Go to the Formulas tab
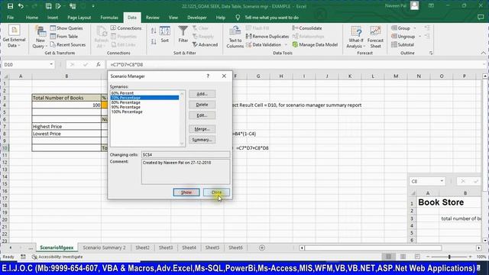 109,18
